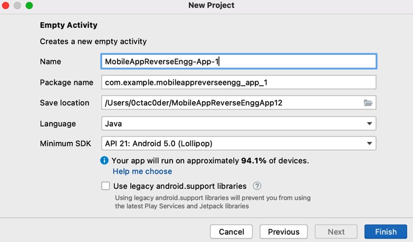Click the New Project window title

[211, 5]
